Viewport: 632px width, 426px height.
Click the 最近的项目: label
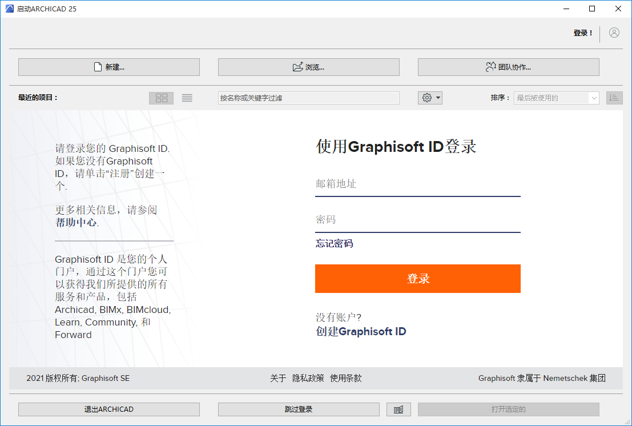38,98
